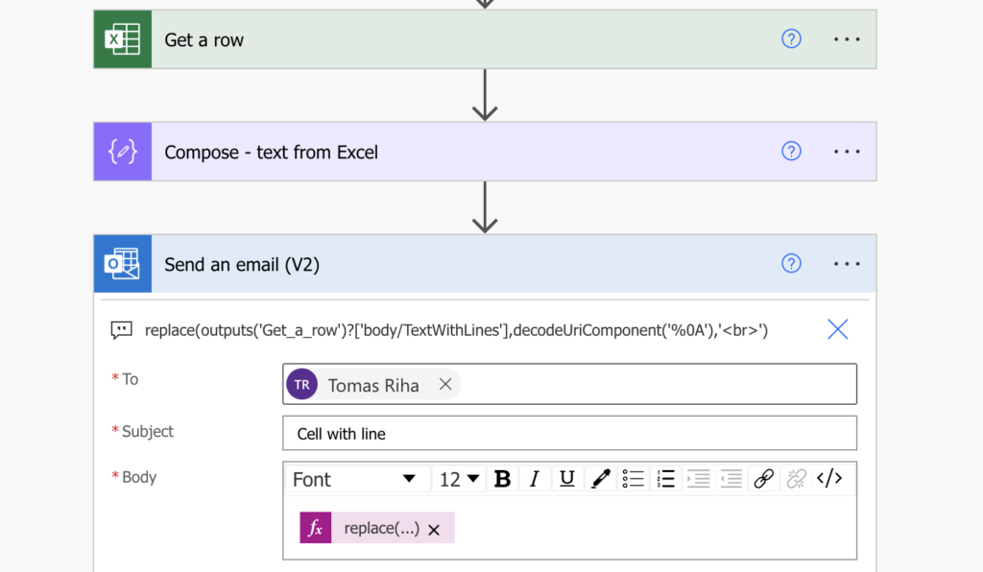Close the comment note with blue X

[837, 329]
